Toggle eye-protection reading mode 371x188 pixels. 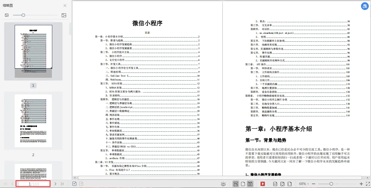coord(223,184)
